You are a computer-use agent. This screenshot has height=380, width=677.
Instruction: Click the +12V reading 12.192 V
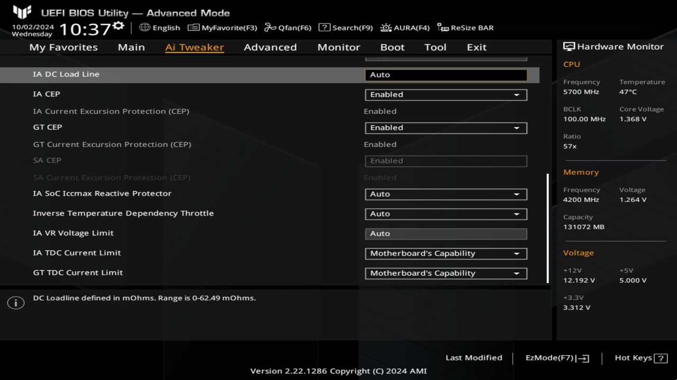click(x=579, y=281)
